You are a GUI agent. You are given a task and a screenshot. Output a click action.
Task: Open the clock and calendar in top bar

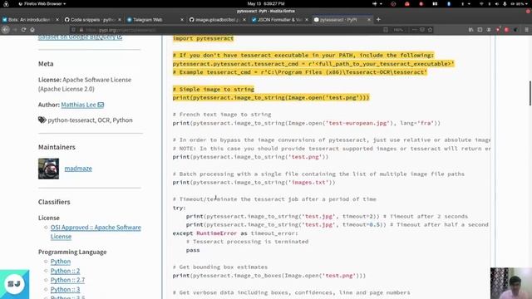point(266,3)
